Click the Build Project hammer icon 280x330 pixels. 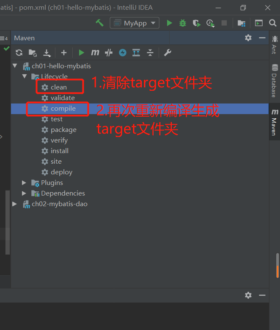pyautogui.click(x=100, y=23)
